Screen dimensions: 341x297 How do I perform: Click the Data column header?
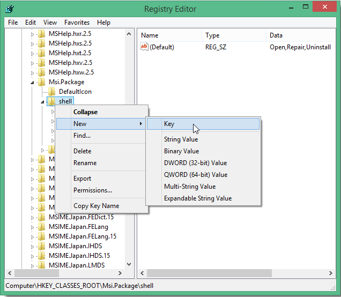pos(301,35)
